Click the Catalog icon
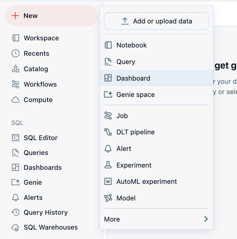237x239 pixels. pyautogui.click(x=15, y=69)
